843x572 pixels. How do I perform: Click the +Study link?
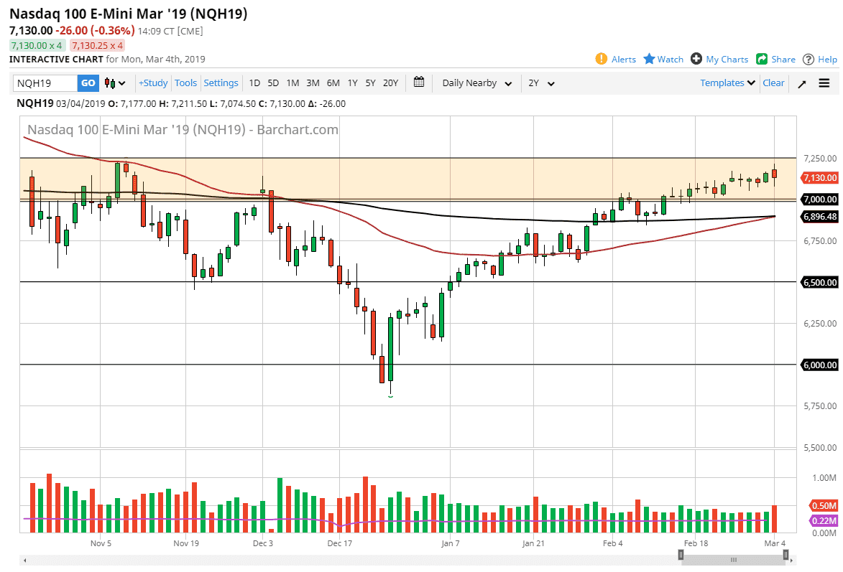pyautogui.click(x=153, y=83)
